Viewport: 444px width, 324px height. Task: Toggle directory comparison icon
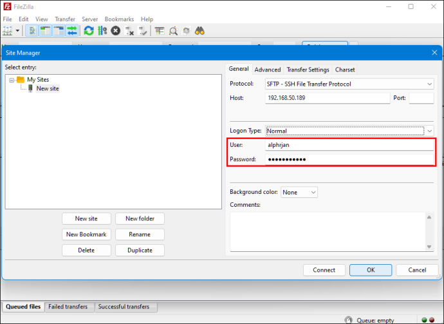(x=173, y=31)
